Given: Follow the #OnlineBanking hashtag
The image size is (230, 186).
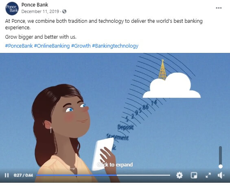Looking at the screenshot, I should [x=52, y=46].
